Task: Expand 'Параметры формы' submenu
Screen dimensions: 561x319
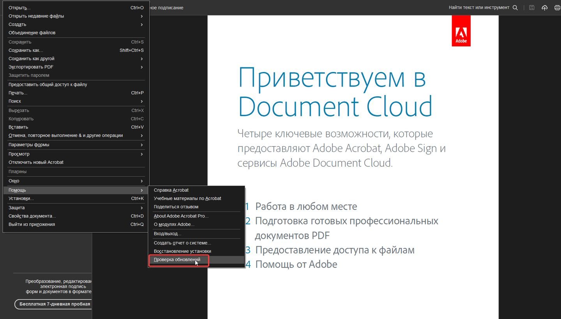Action: click(x=76, y=145)
